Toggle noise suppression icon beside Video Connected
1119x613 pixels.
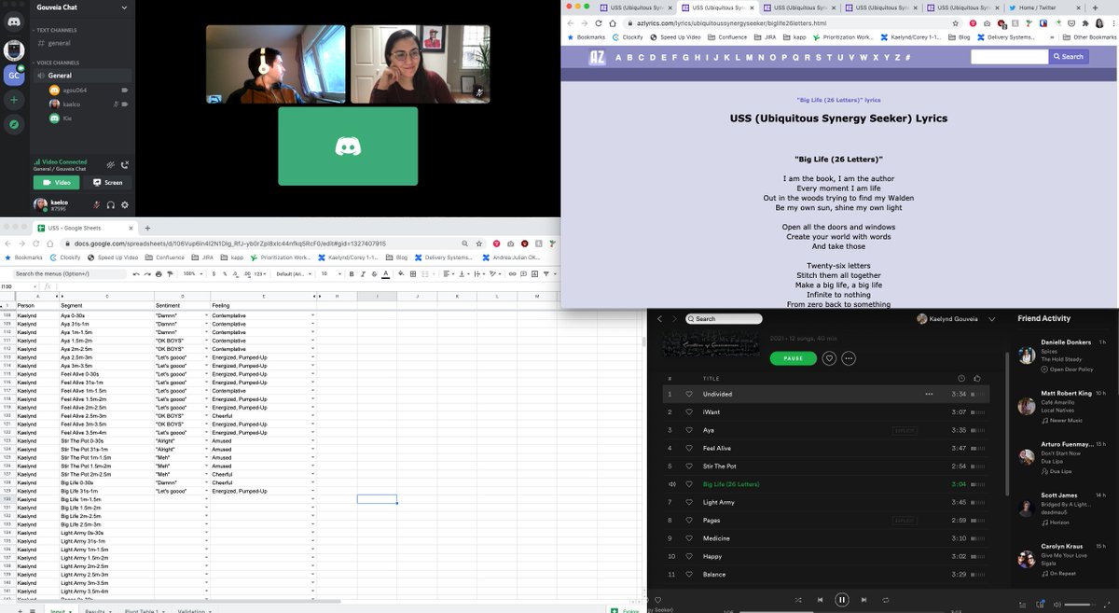click(x=111, y=165)
